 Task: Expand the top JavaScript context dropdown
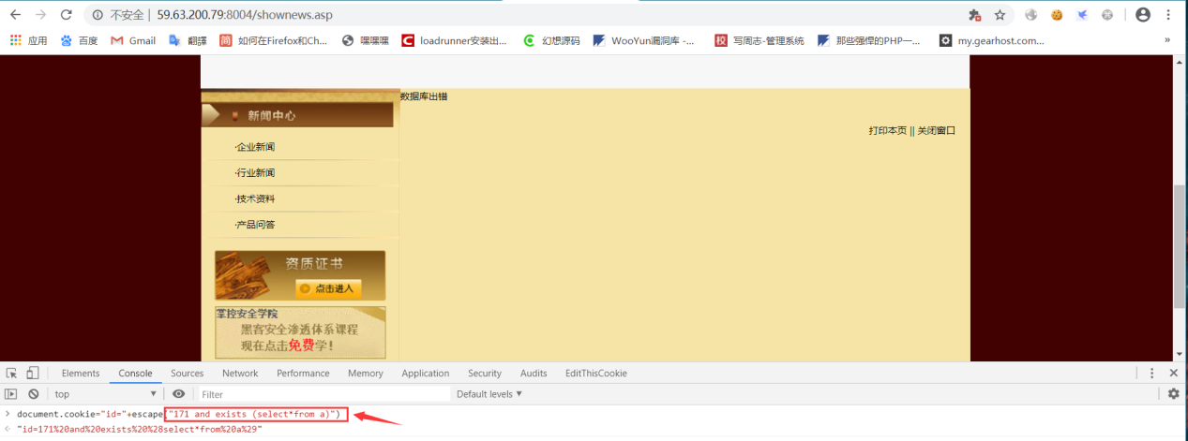pos(105,394)
